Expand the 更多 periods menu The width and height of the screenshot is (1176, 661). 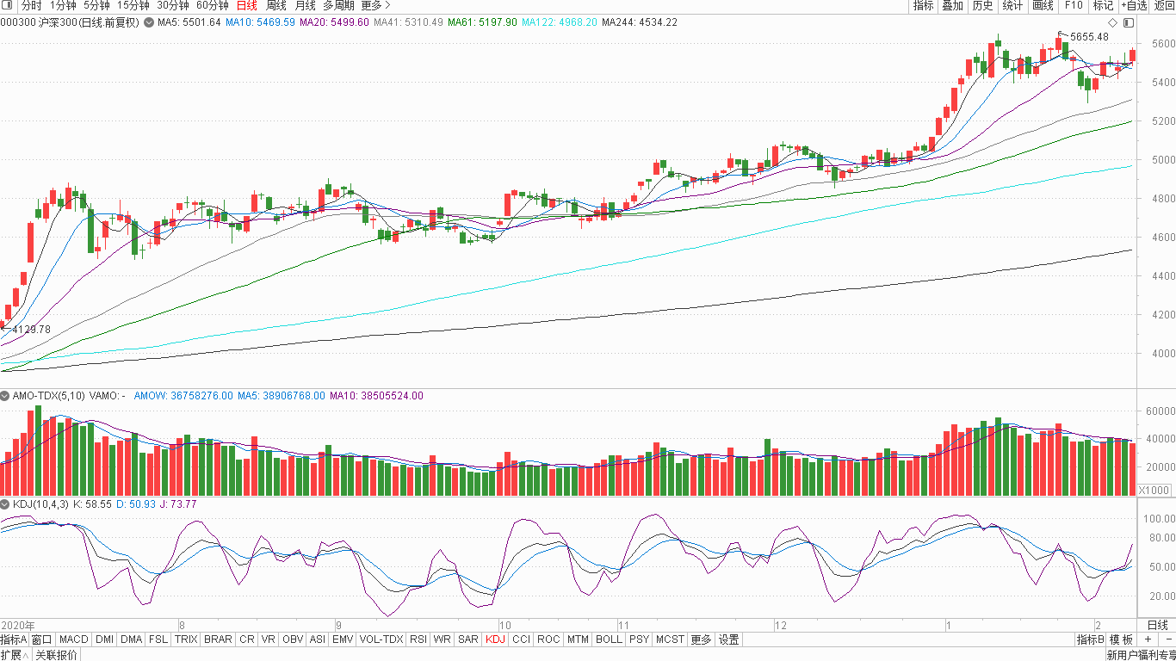tap(375, 5)
